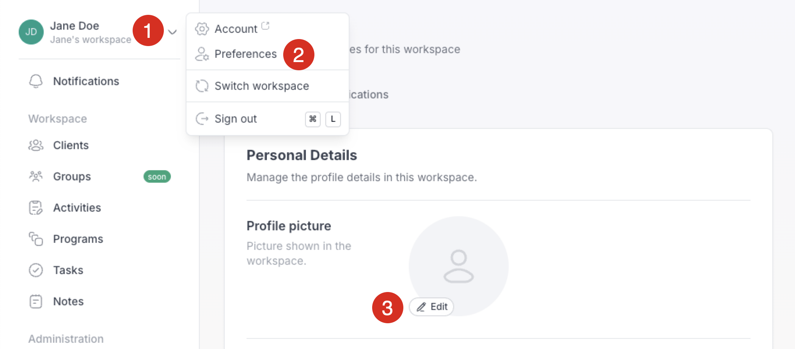795x349 pixels.
Task: Click the L key shortcut badge
Action: [x=333, y=119]
